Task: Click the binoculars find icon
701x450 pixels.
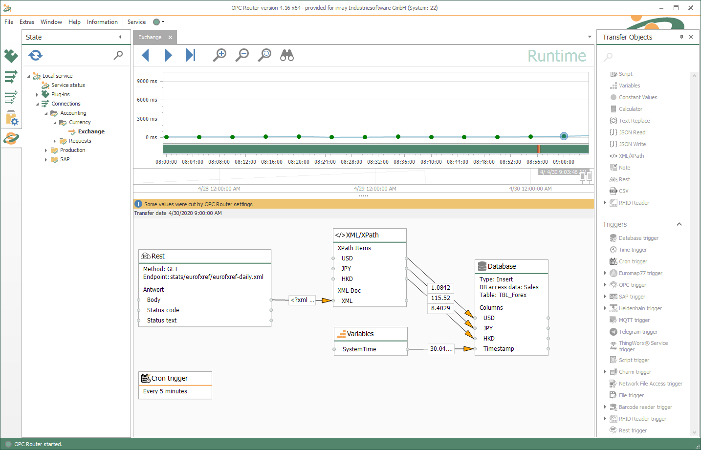Action: (x=287, y=55)
